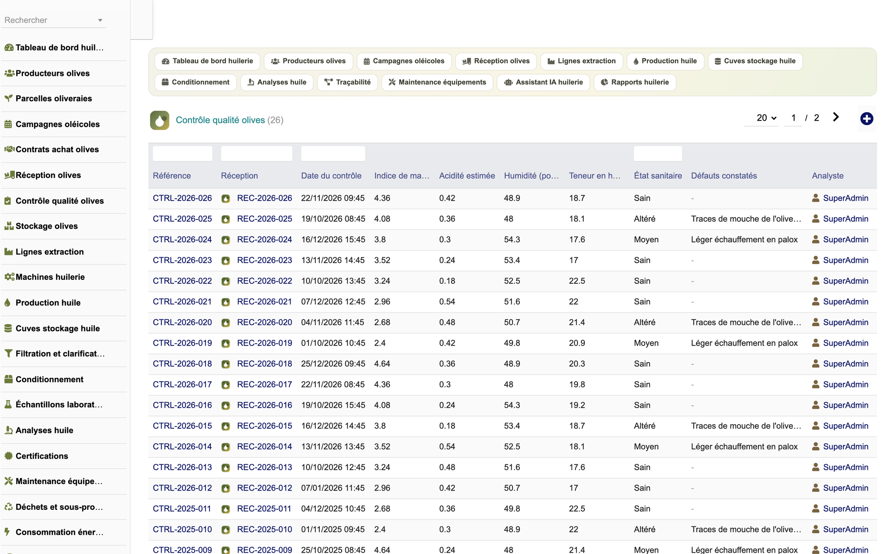Click Consommation énergie bolt icon
Viewport: 896px width, 554px height.
tap(7, 532)
